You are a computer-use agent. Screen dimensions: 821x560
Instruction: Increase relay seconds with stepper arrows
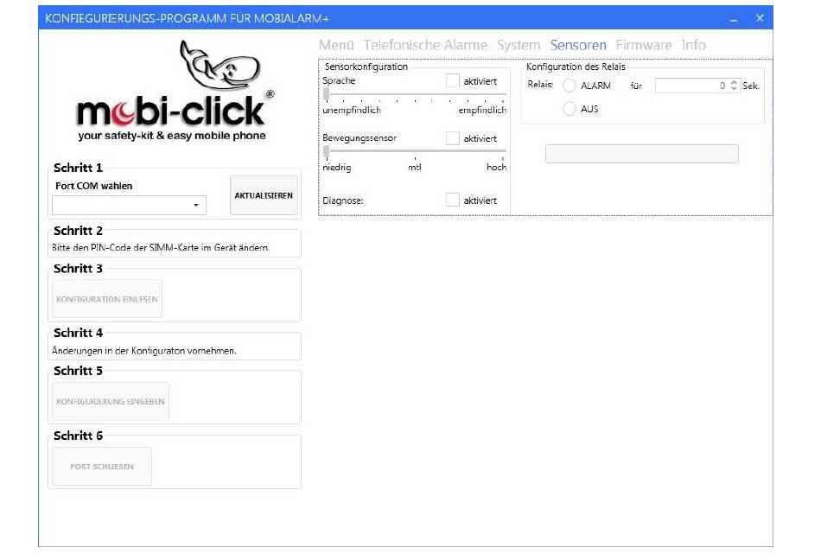point(734,83)
